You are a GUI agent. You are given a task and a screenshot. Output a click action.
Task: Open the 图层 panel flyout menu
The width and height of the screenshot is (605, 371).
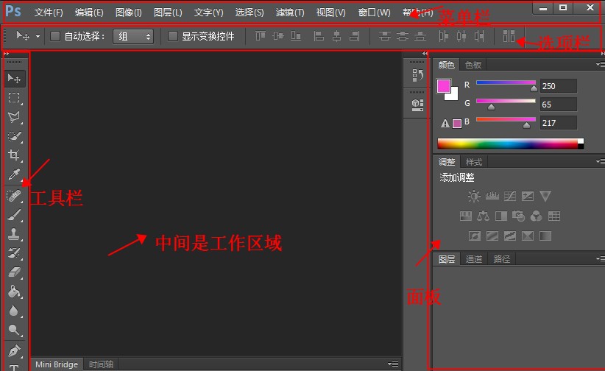(x=600, y=258)
